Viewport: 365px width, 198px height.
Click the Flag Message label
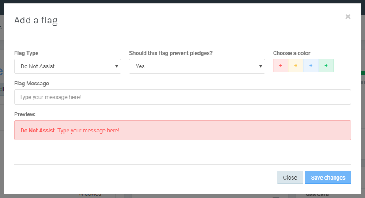[x=31, y=83]
